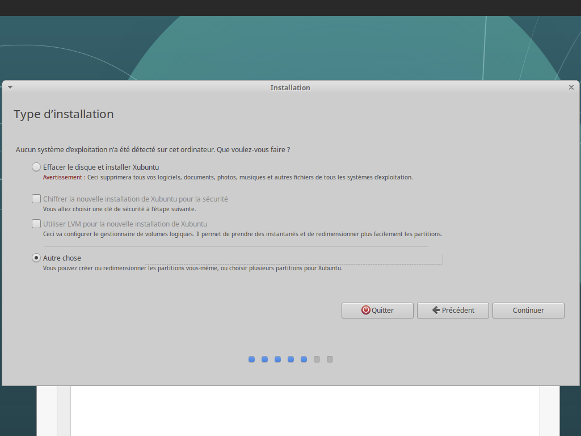
Task: Close the Installation window
Action: pos(571,87)
